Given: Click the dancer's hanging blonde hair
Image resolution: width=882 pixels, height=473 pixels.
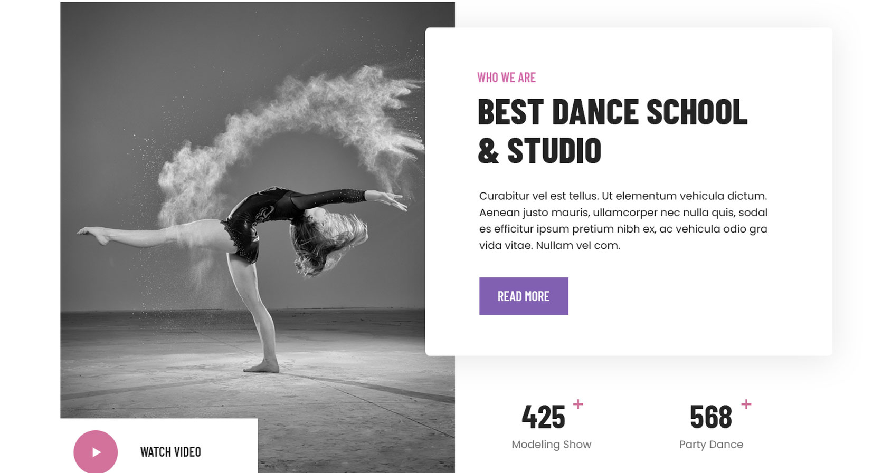Looking at the screenshot, I should tap(327, 240).
